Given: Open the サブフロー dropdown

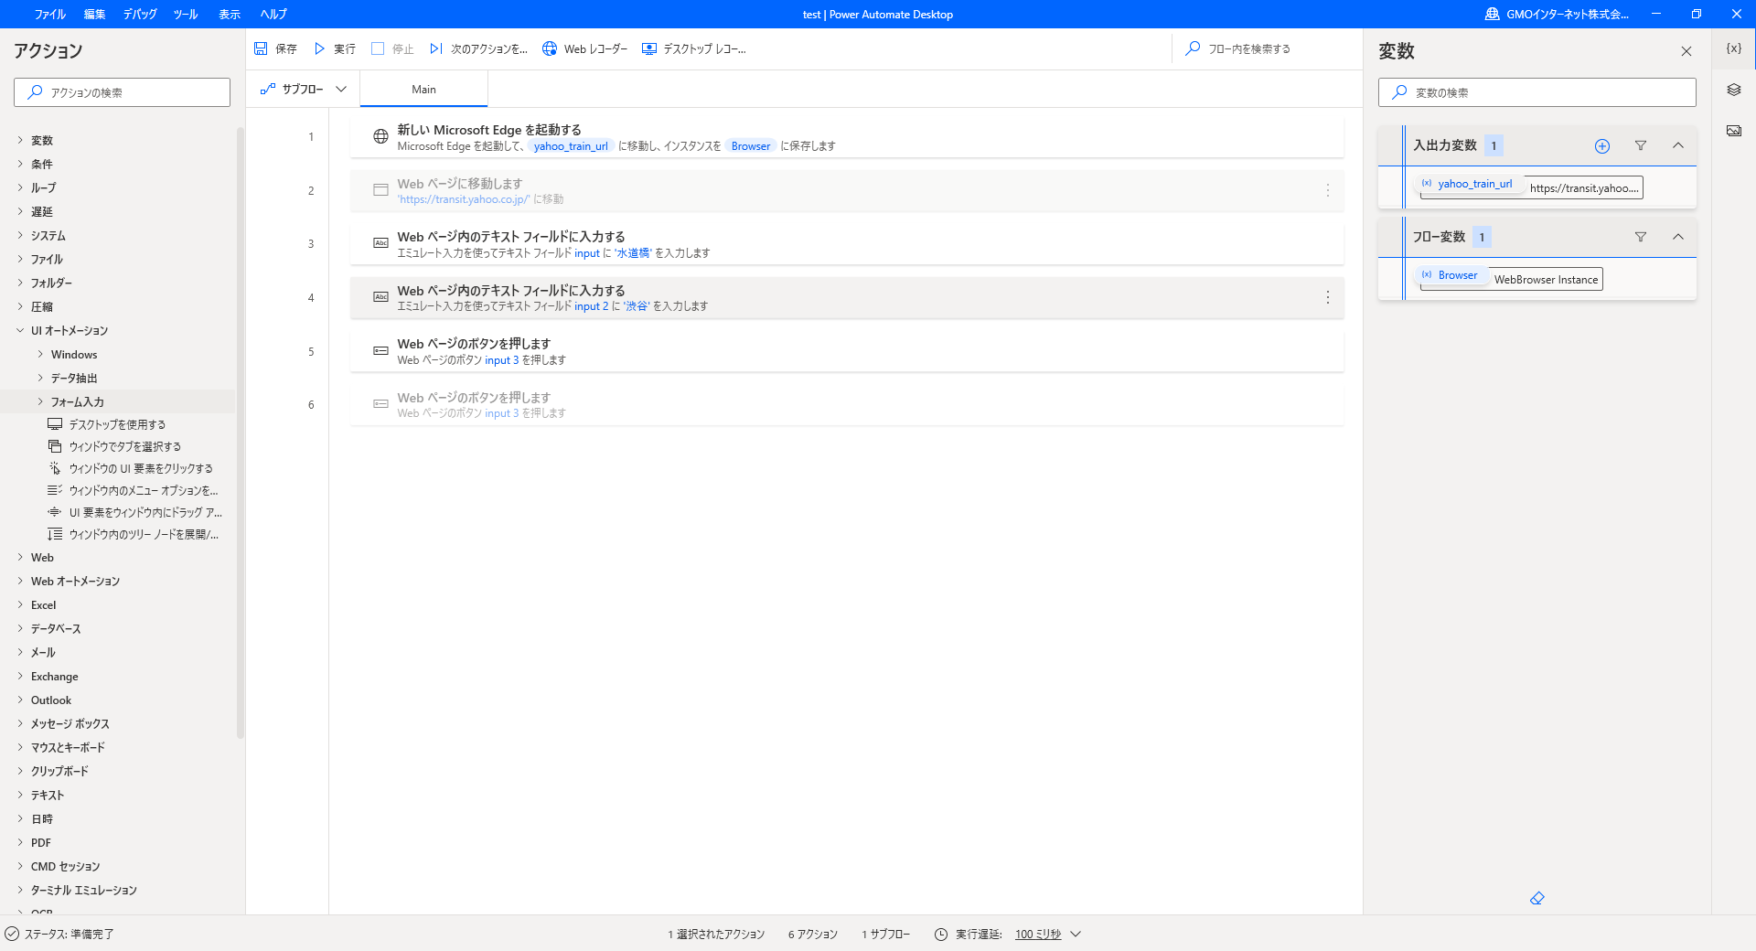Looking at the screenshot, I should pos(304,89).
